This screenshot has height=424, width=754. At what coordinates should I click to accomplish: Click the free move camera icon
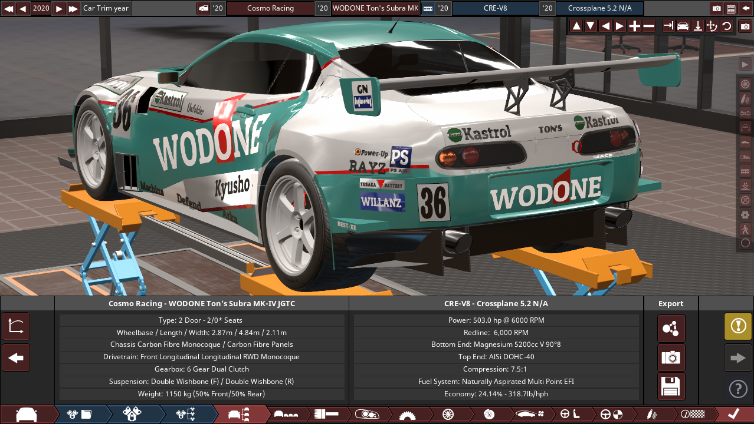[x=712, y=26]
